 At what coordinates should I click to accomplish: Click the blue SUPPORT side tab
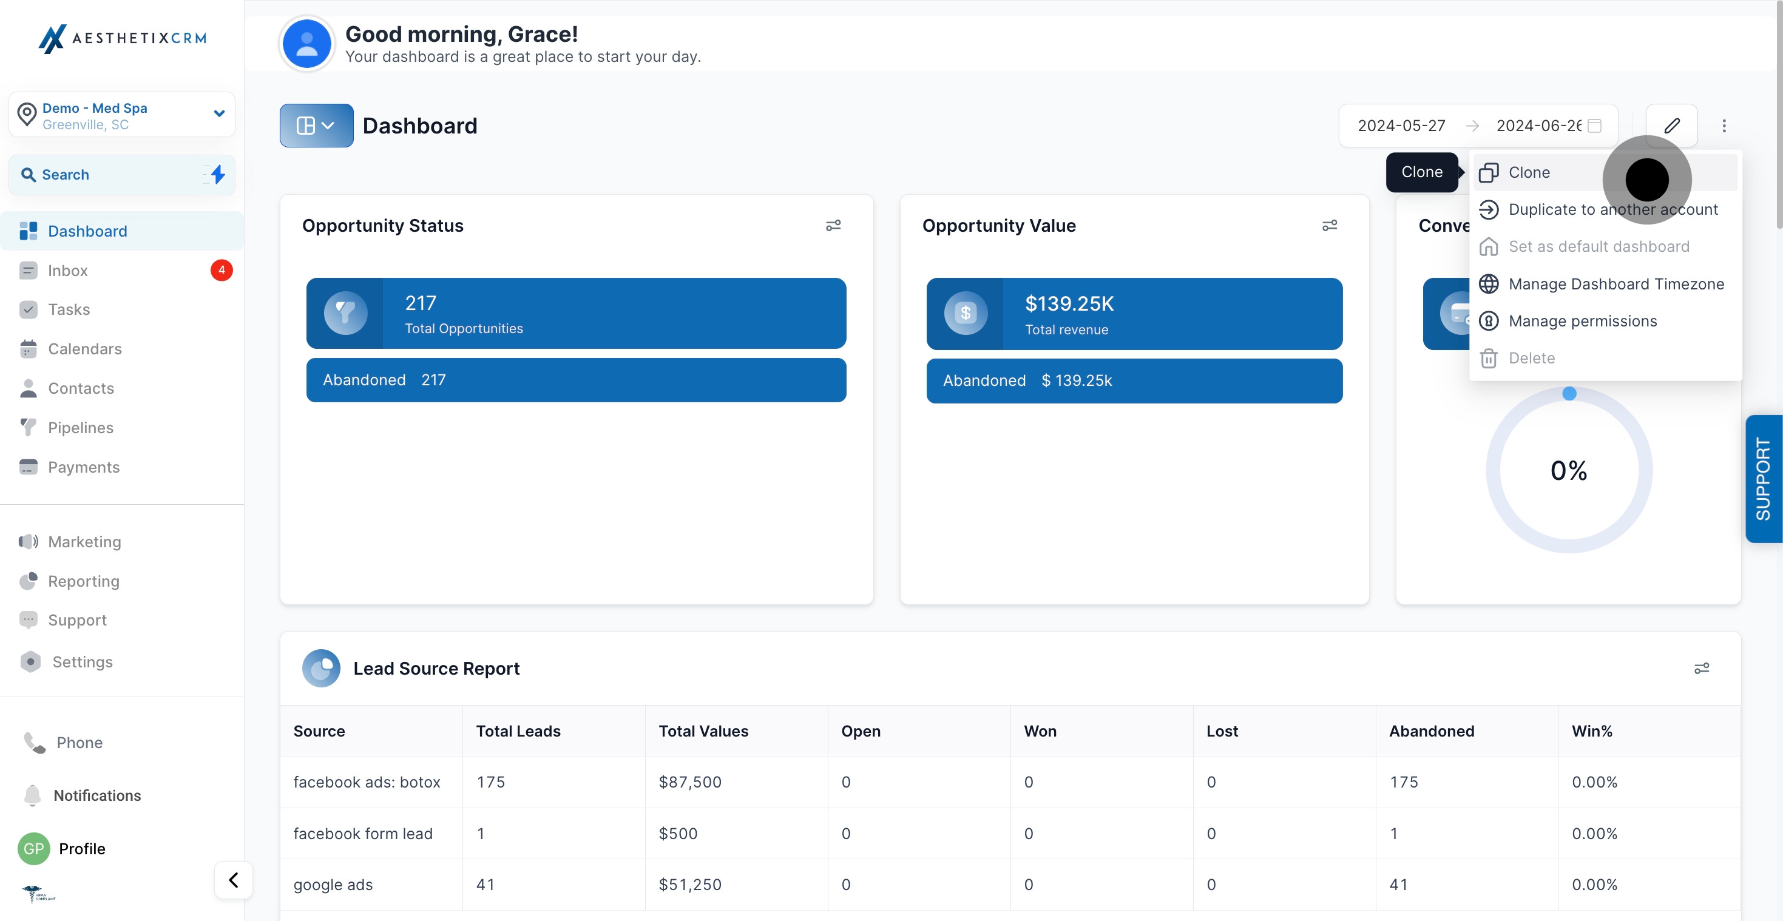pos(1763,478)
